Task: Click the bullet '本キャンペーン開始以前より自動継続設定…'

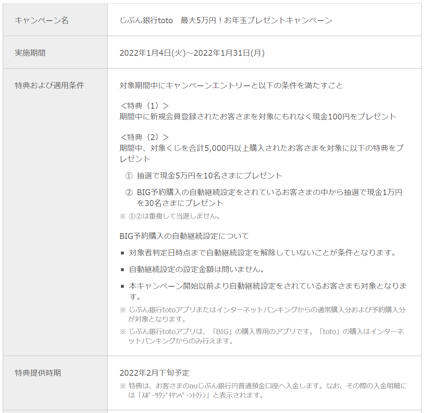Action: 264,291
